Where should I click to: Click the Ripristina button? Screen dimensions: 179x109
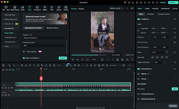click(173, 106)
